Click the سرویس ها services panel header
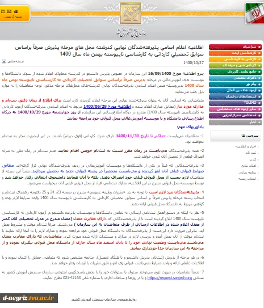Image resolution: width=264 pixels, height=308 pixels. 236,136
